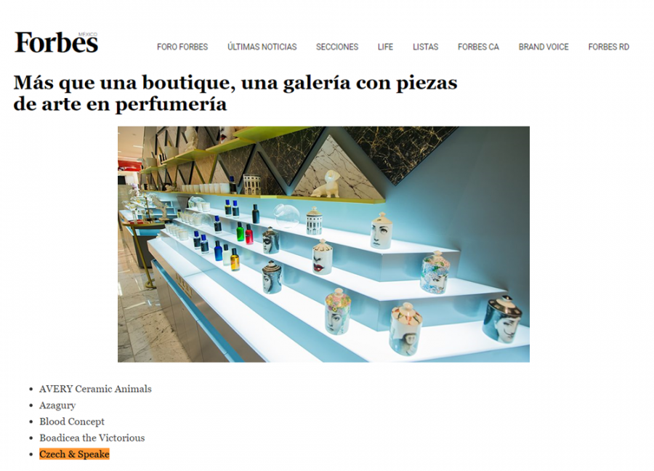Open the perfume boutique display photo

pyautogui.click(x=323, y=244)
